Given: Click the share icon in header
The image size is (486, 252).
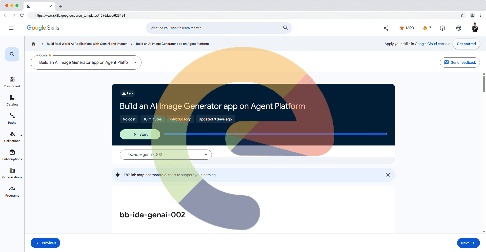Looking at the screenshot, I should (386, 28).
